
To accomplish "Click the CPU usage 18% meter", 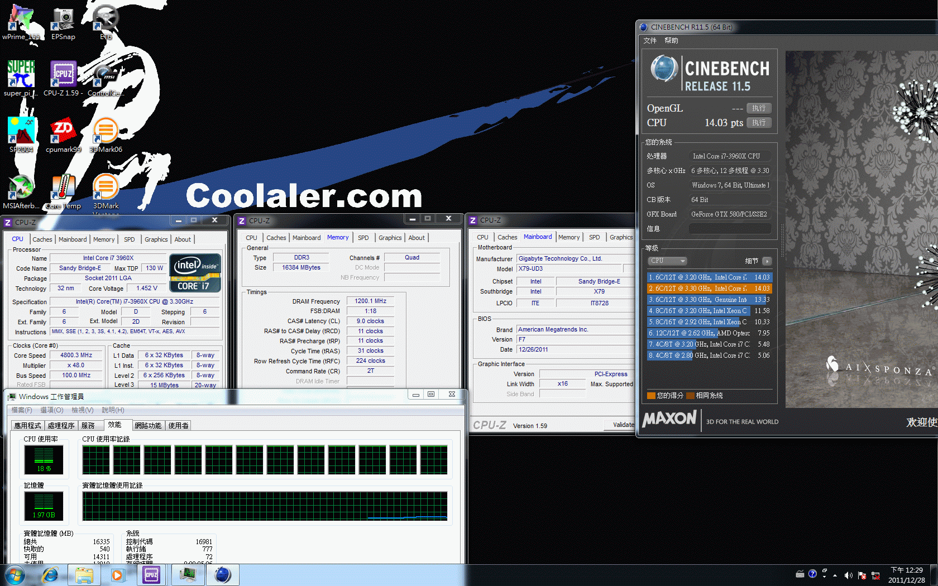I will (44, 460).
